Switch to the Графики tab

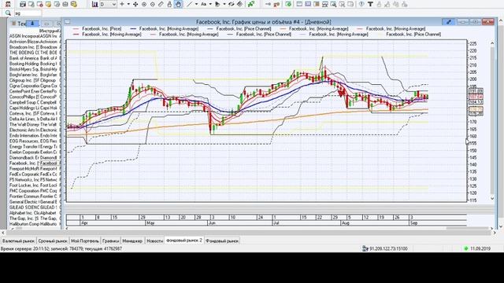click(x=110, y=241)
